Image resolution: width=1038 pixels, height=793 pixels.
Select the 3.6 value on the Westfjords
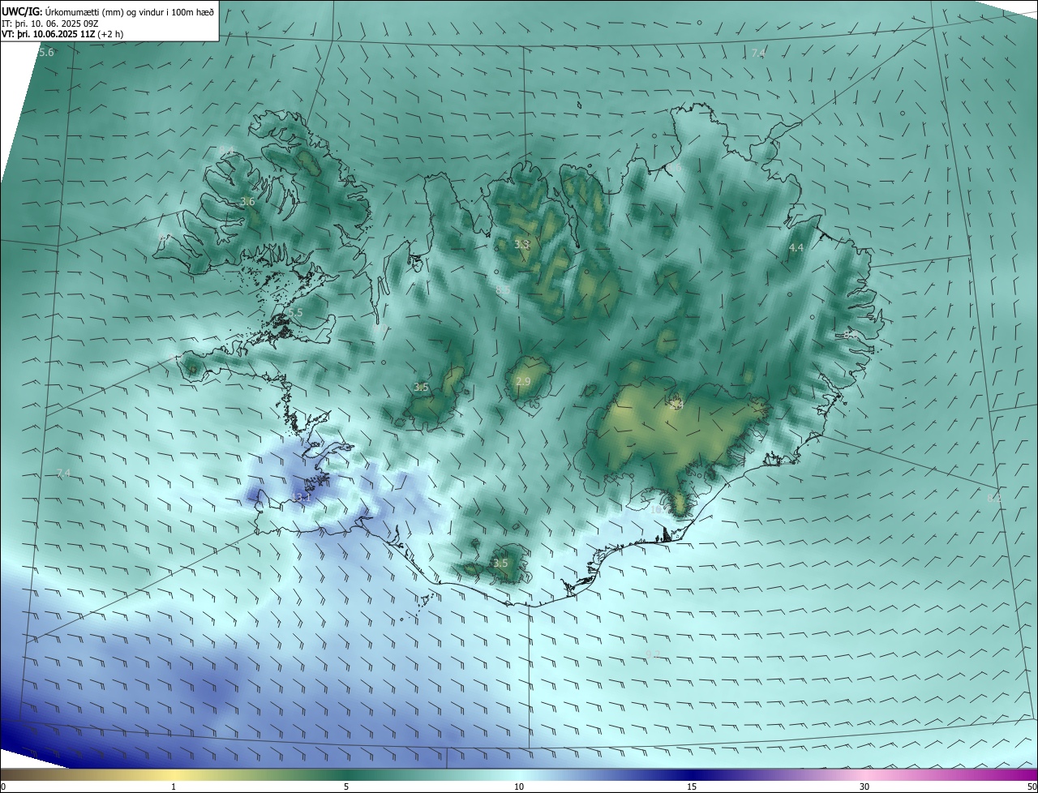(x=247, y=202)
